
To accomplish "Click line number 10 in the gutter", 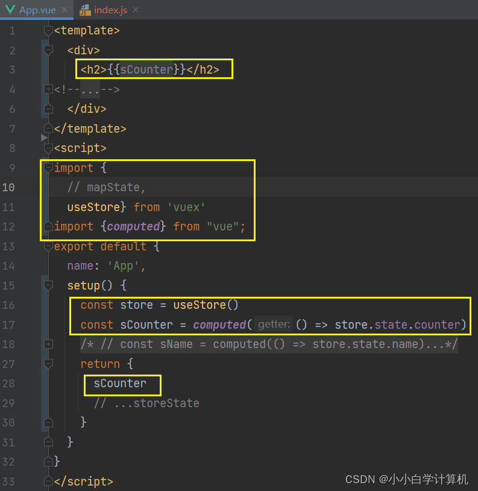I will click(8, 187).
